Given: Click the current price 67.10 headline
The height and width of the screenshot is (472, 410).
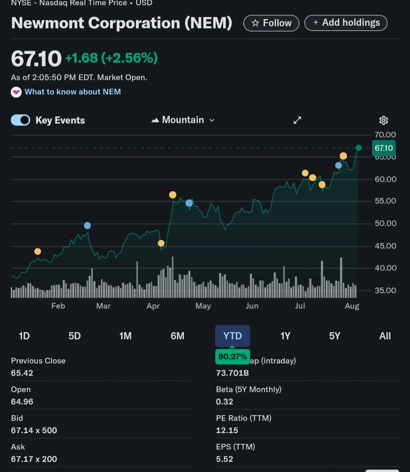Looking at the screenshot, I should 36,58.
